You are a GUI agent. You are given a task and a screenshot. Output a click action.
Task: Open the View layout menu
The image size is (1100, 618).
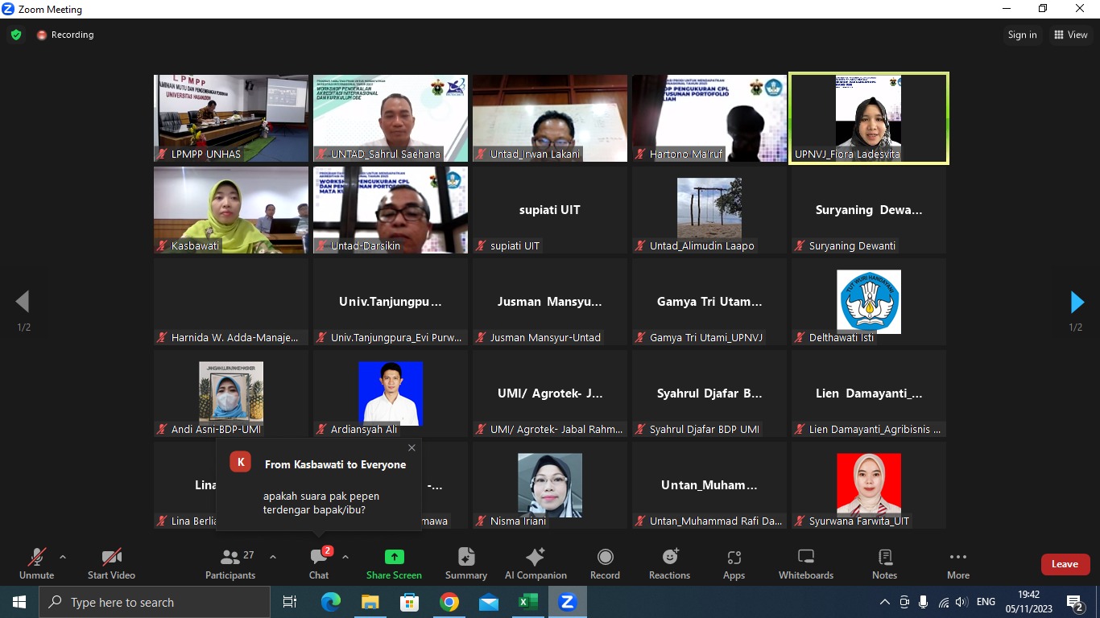[x=1070, y=35]
